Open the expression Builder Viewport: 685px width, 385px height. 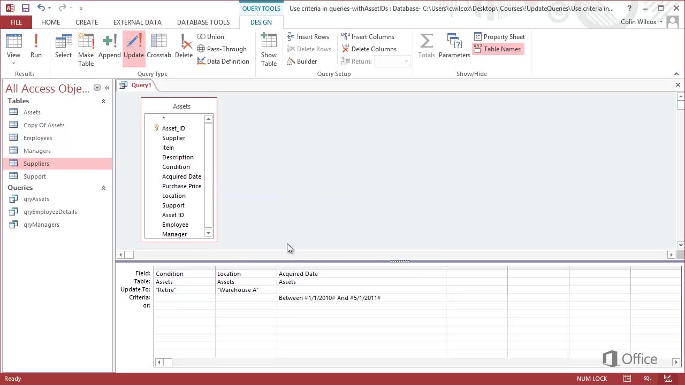point(302,61)
